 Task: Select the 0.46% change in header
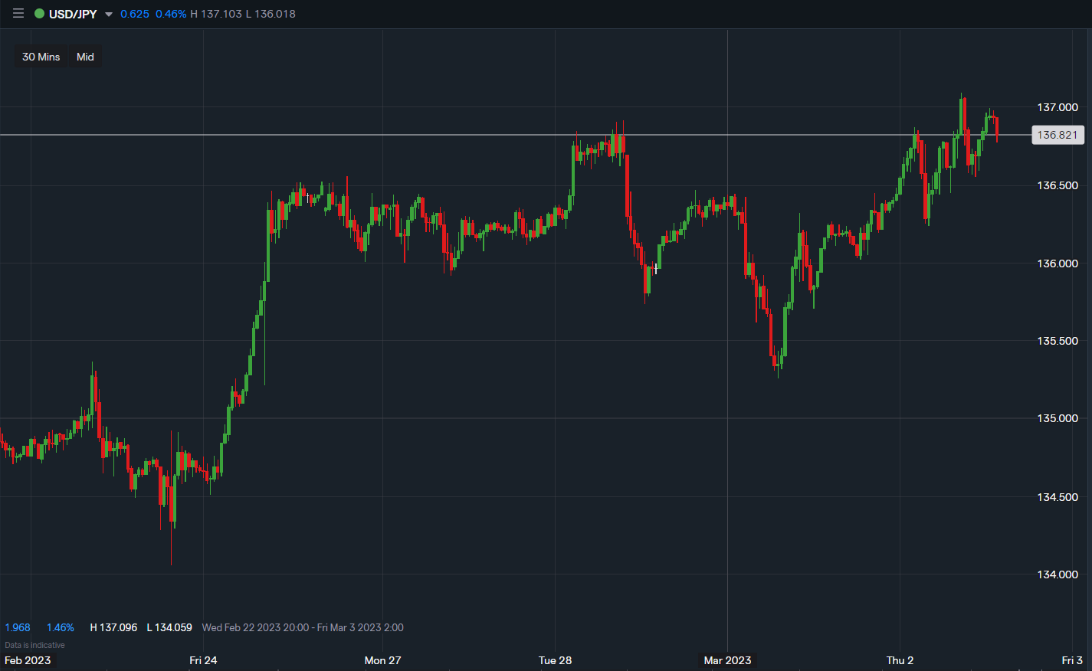tap(171, 14)
